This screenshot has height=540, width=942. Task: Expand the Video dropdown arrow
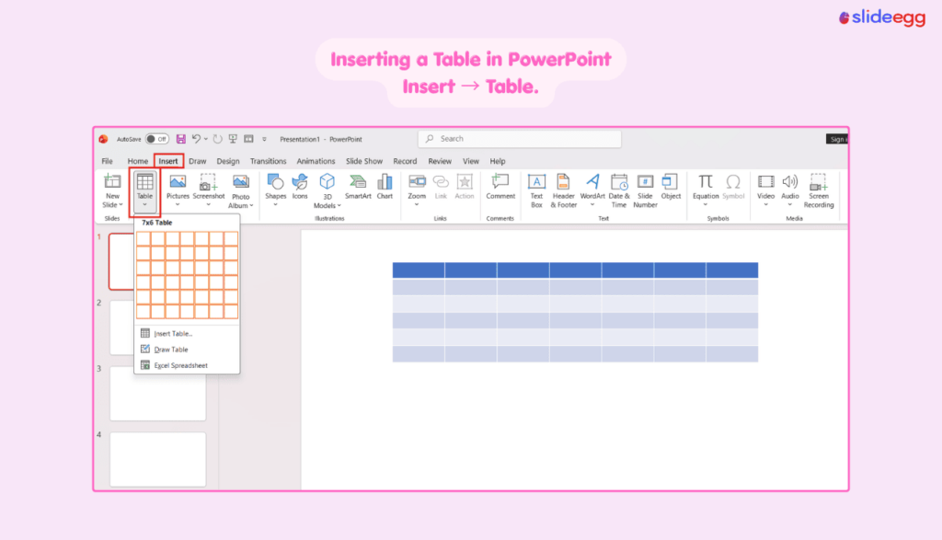click(766, 205)
